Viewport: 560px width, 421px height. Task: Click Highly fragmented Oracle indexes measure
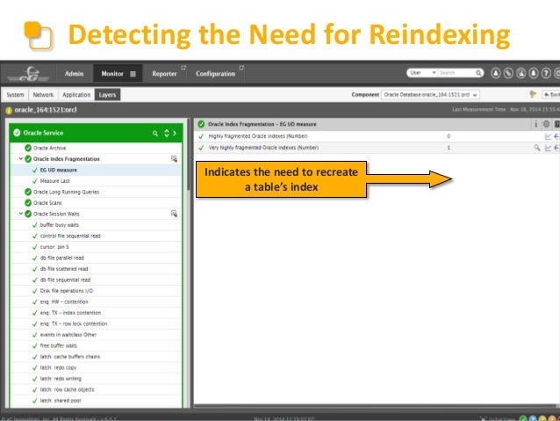tap(258, 136)
